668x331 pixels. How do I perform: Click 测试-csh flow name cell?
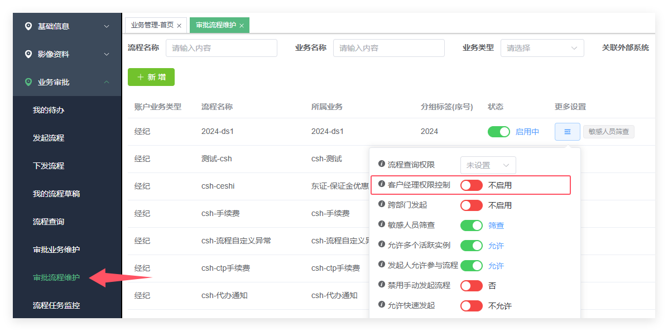point(217,159)
